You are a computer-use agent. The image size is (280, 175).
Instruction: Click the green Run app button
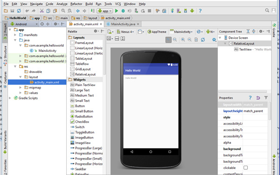[x=117, y=11]
